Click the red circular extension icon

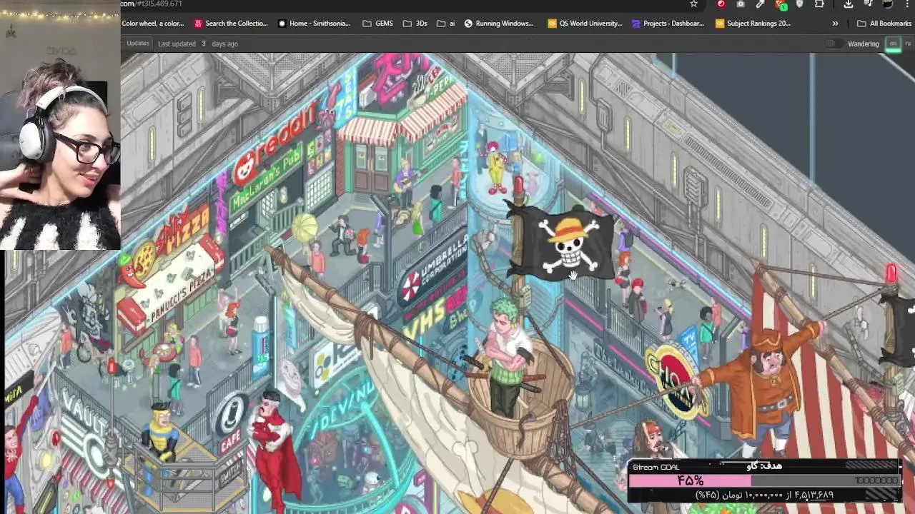721,4
